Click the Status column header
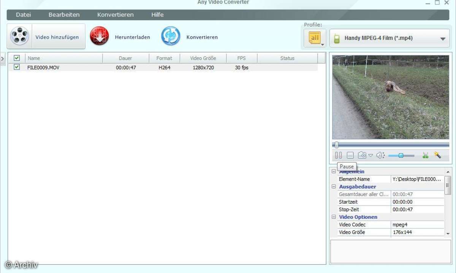The image size is (456, 273). pyautogui.click(x=287, y=58)
